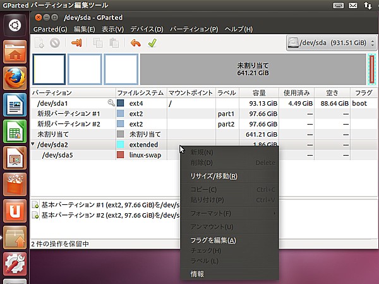Select the 新規パーティション #1 row
The width and height of the screenshot is (379, 284).
point(203,114)
